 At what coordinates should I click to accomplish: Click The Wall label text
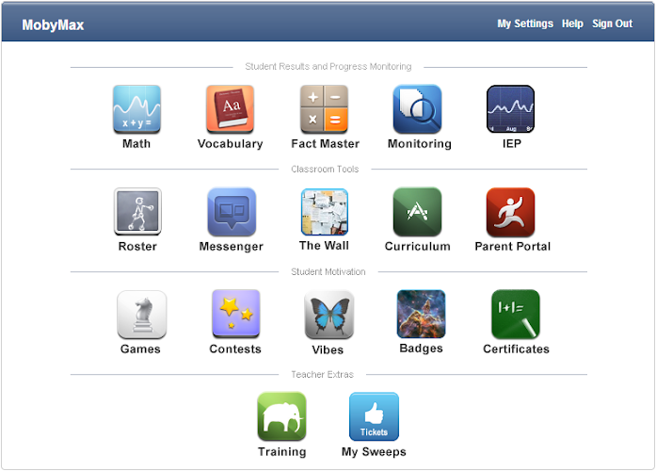point(324,245)
